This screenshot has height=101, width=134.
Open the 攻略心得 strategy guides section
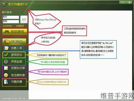click(14, 48)
